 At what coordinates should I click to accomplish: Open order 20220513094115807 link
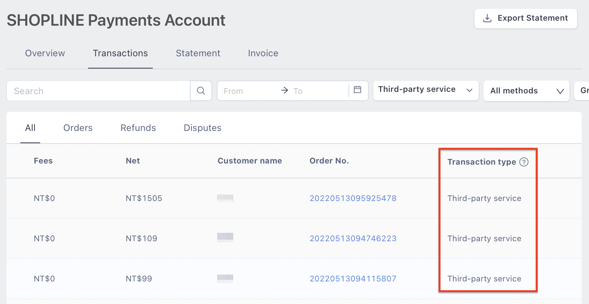pos(353,279)
